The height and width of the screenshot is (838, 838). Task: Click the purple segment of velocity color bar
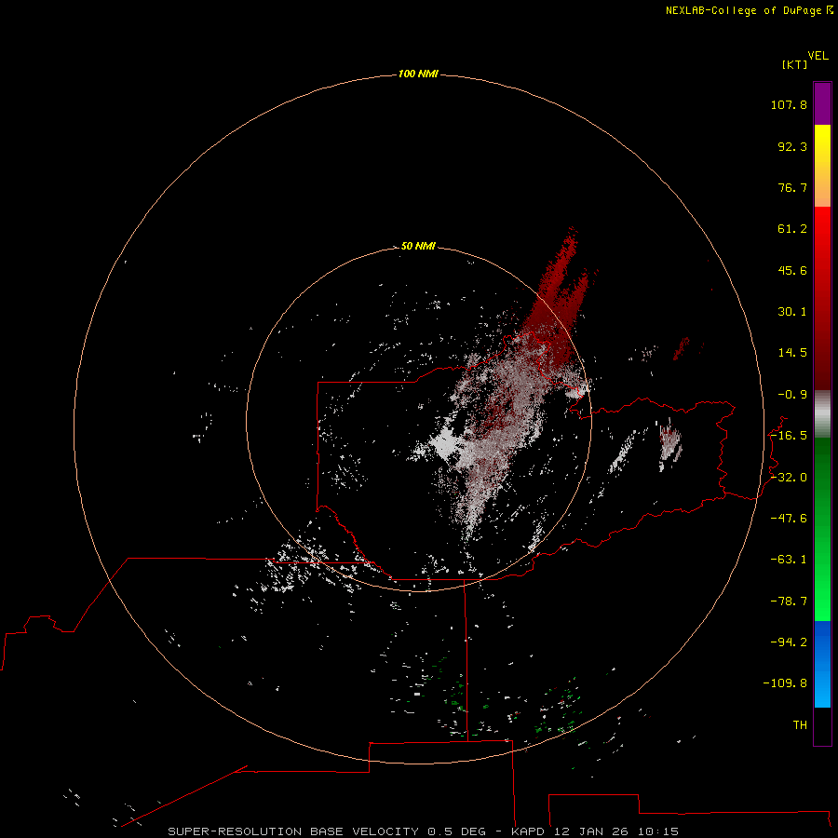point(822,103)
